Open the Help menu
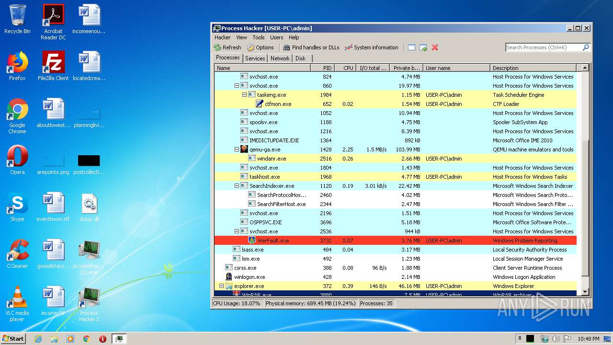Viewport: 613px width, 345px height. click(x=294, y=37)
